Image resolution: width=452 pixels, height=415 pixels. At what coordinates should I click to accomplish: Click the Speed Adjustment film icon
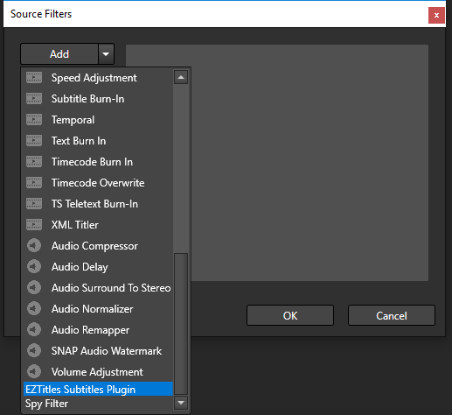34,78
